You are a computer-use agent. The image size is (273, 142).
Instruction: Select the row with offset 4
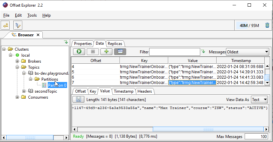pyautogui.click(x=168, y=67)
